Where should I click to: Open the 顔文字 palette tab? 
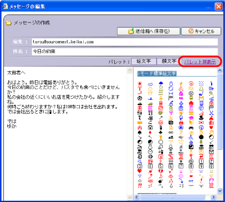pos(169,61)
